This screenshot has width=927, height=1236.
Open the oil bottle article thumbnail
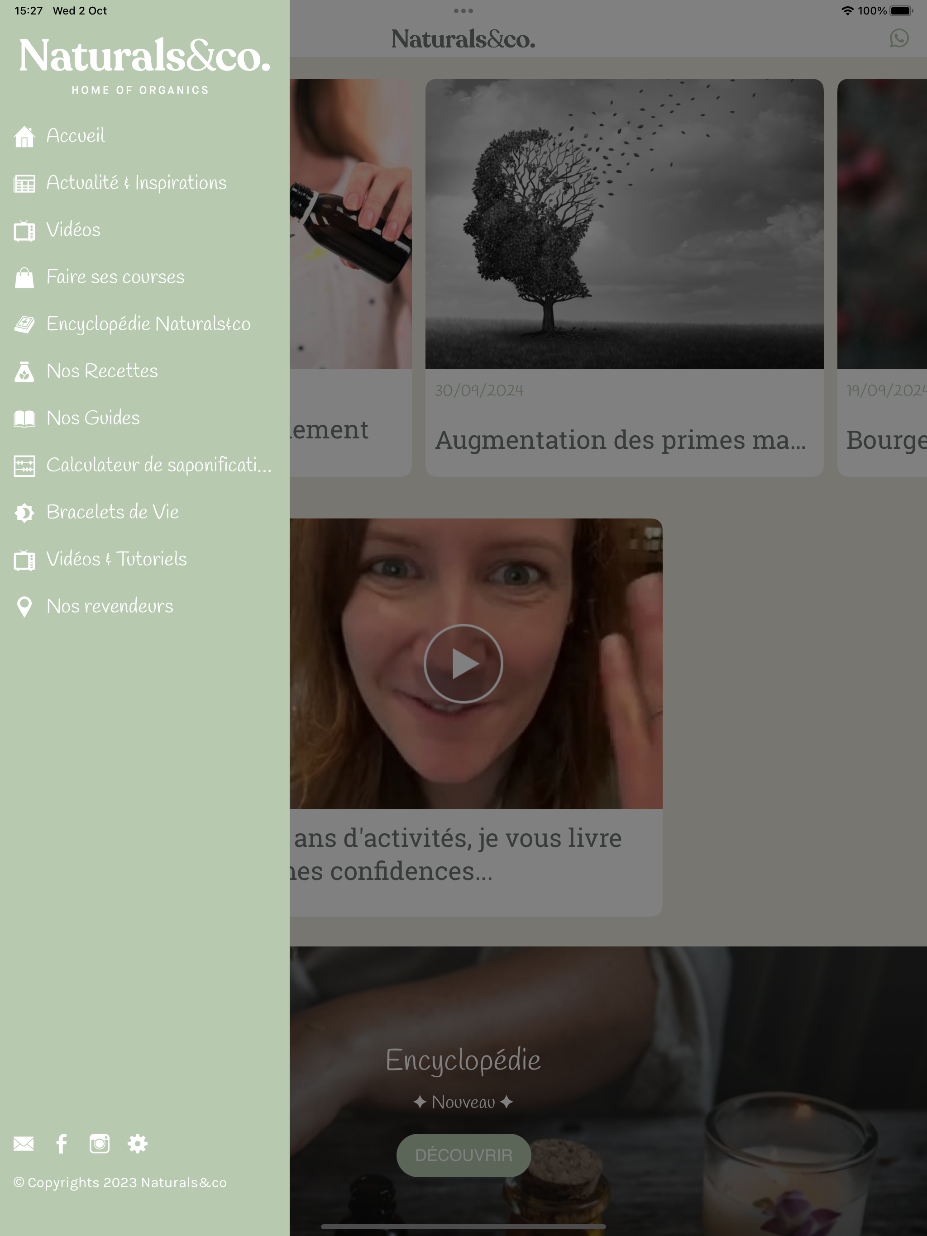point(350,223)
